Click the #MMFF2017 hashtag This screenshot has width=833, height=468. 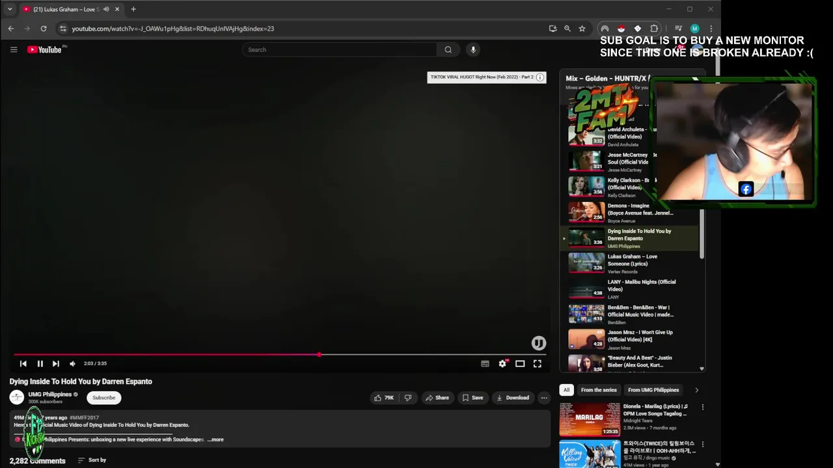(84, 417)
